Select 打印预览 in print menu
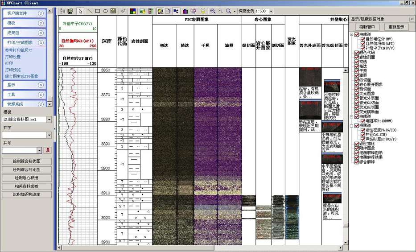Viewport: 416px width, 252px height. pyautogui.click(x=13, y=70)
